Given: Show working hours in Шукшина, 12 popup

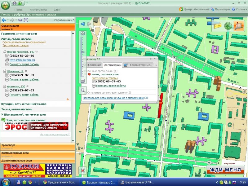Looking at the screenshot, I should tap(111, 86).
